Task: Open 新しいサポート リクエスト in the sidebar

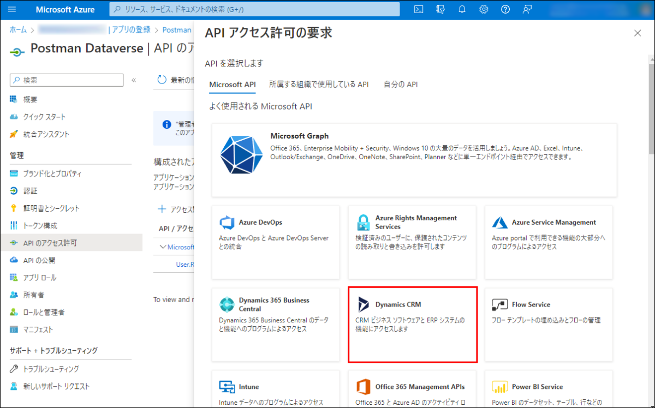Action: [71, 386]
